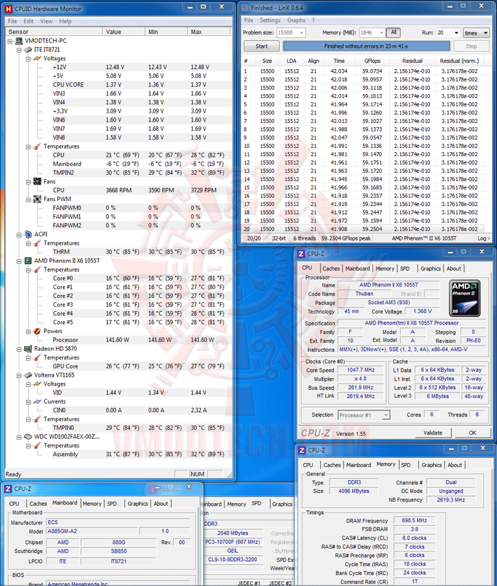Open the Help menu in Hardware Monitor

tap(65, 21)
